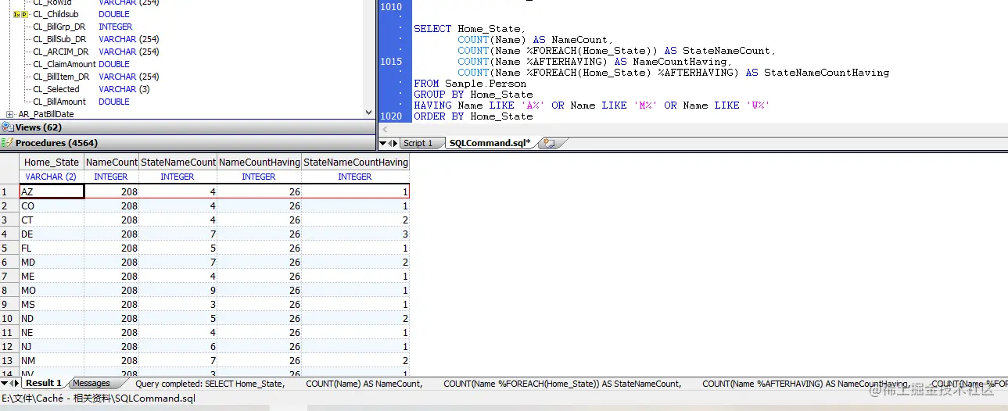Select the AR_PatBillDate table node

coord(46,114)
